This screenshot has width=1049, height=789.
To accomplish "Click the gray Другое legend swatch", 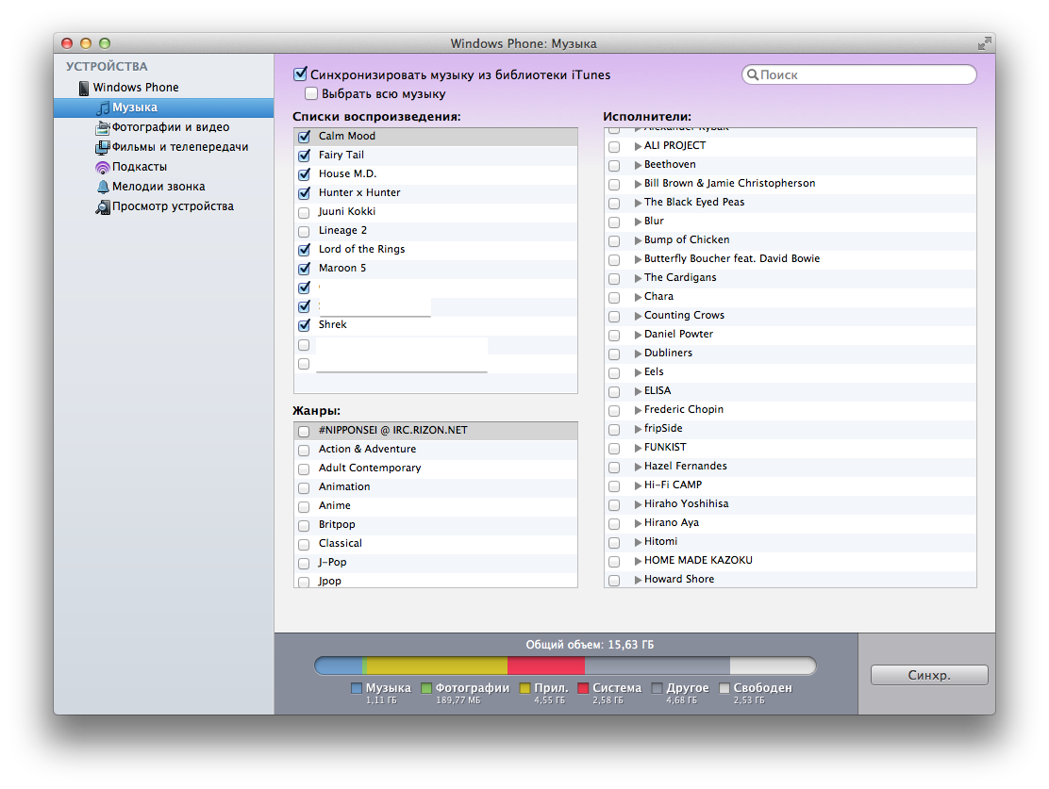I will 657,688.
